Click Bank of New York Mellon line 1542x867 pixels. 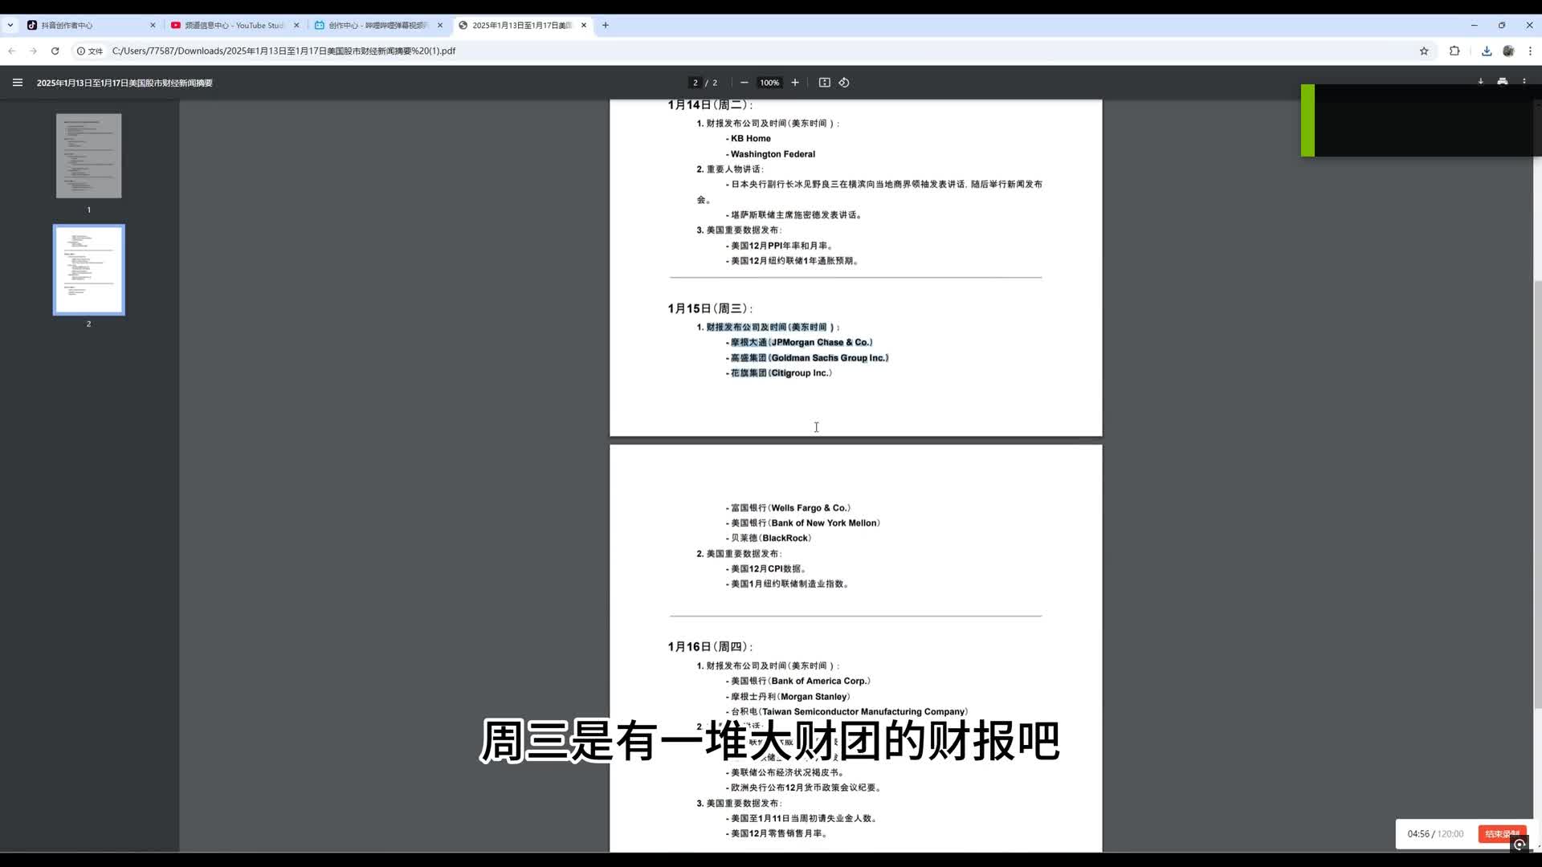click(x=803, y=523)
